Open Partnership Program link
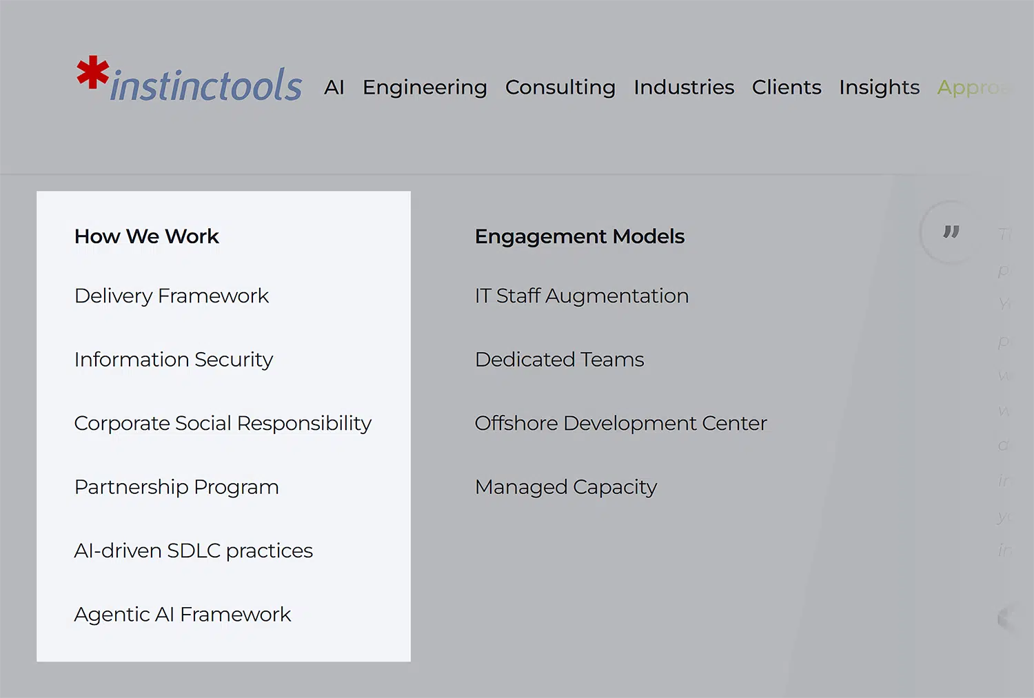1034x698 pixels. click(176, 487)
